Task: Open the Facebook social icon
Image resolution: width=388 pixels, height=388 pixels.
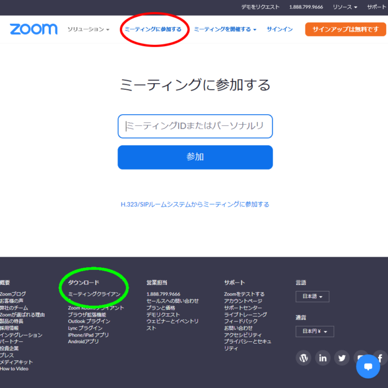Action: [381, 358]
